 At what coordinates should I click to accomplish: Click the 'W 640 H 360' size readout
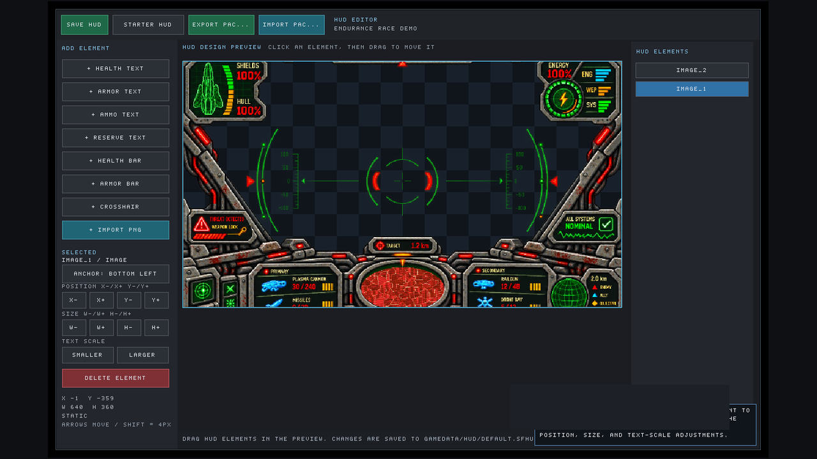(88, 407)
